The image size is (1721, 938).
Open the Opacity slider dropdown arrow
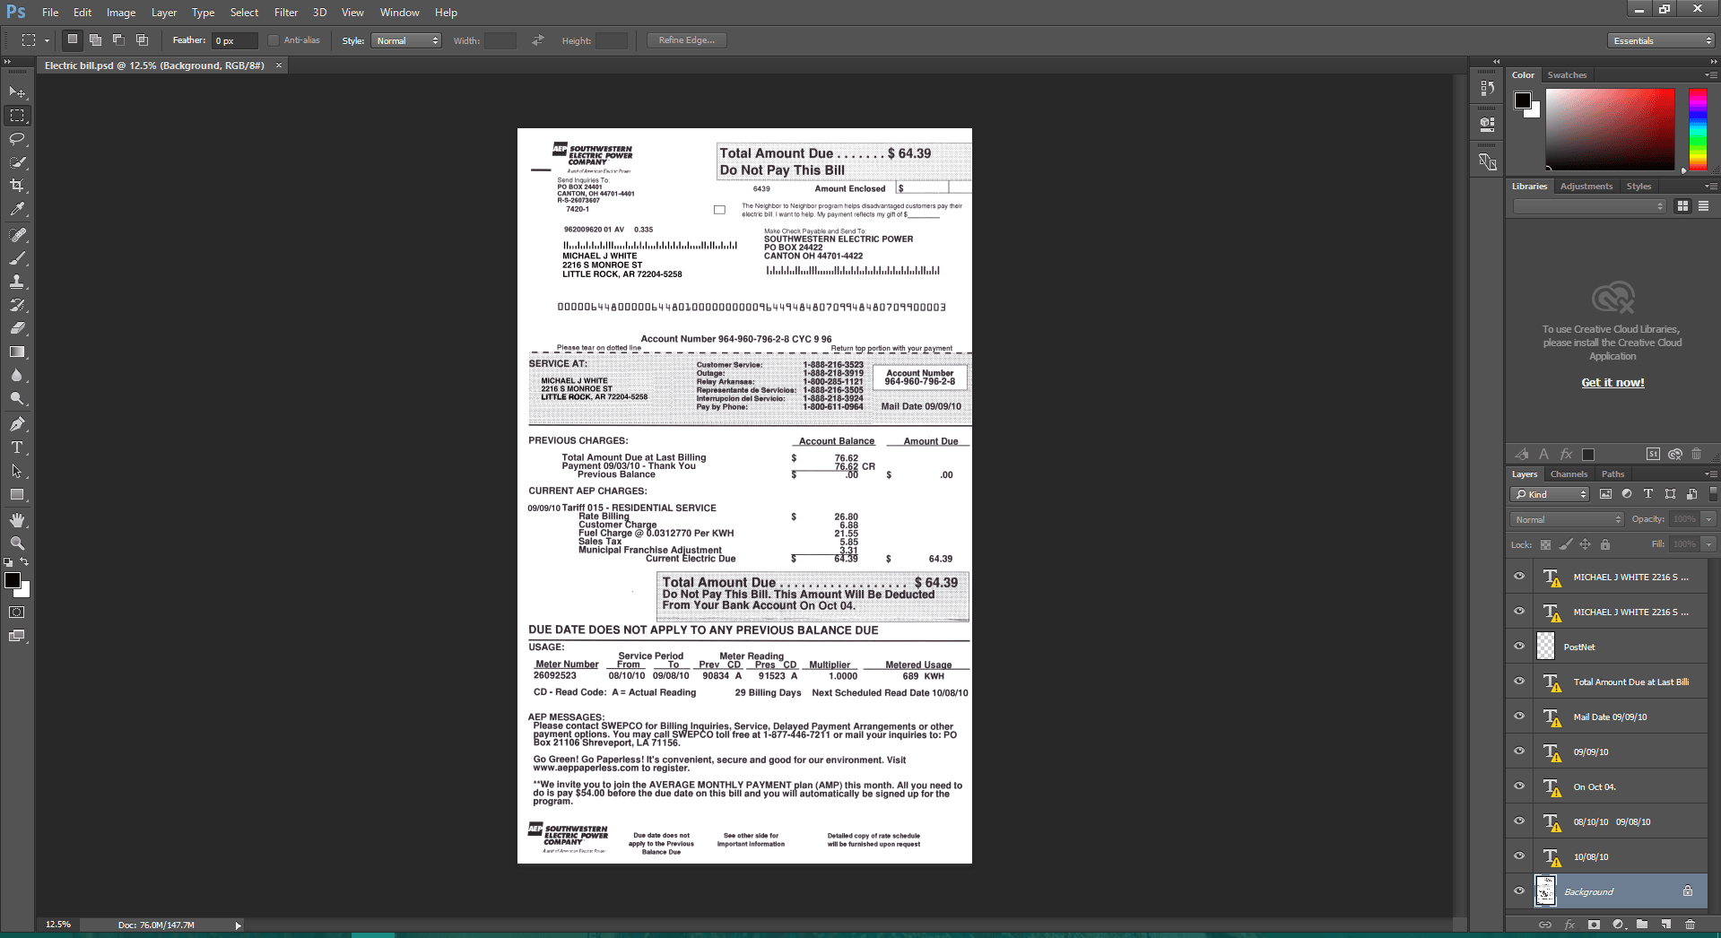1708,519
